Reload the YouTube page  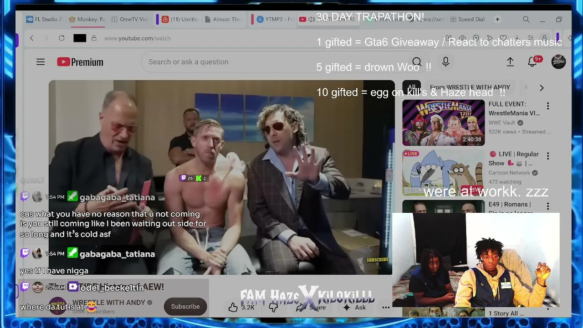tap(61, 38)
